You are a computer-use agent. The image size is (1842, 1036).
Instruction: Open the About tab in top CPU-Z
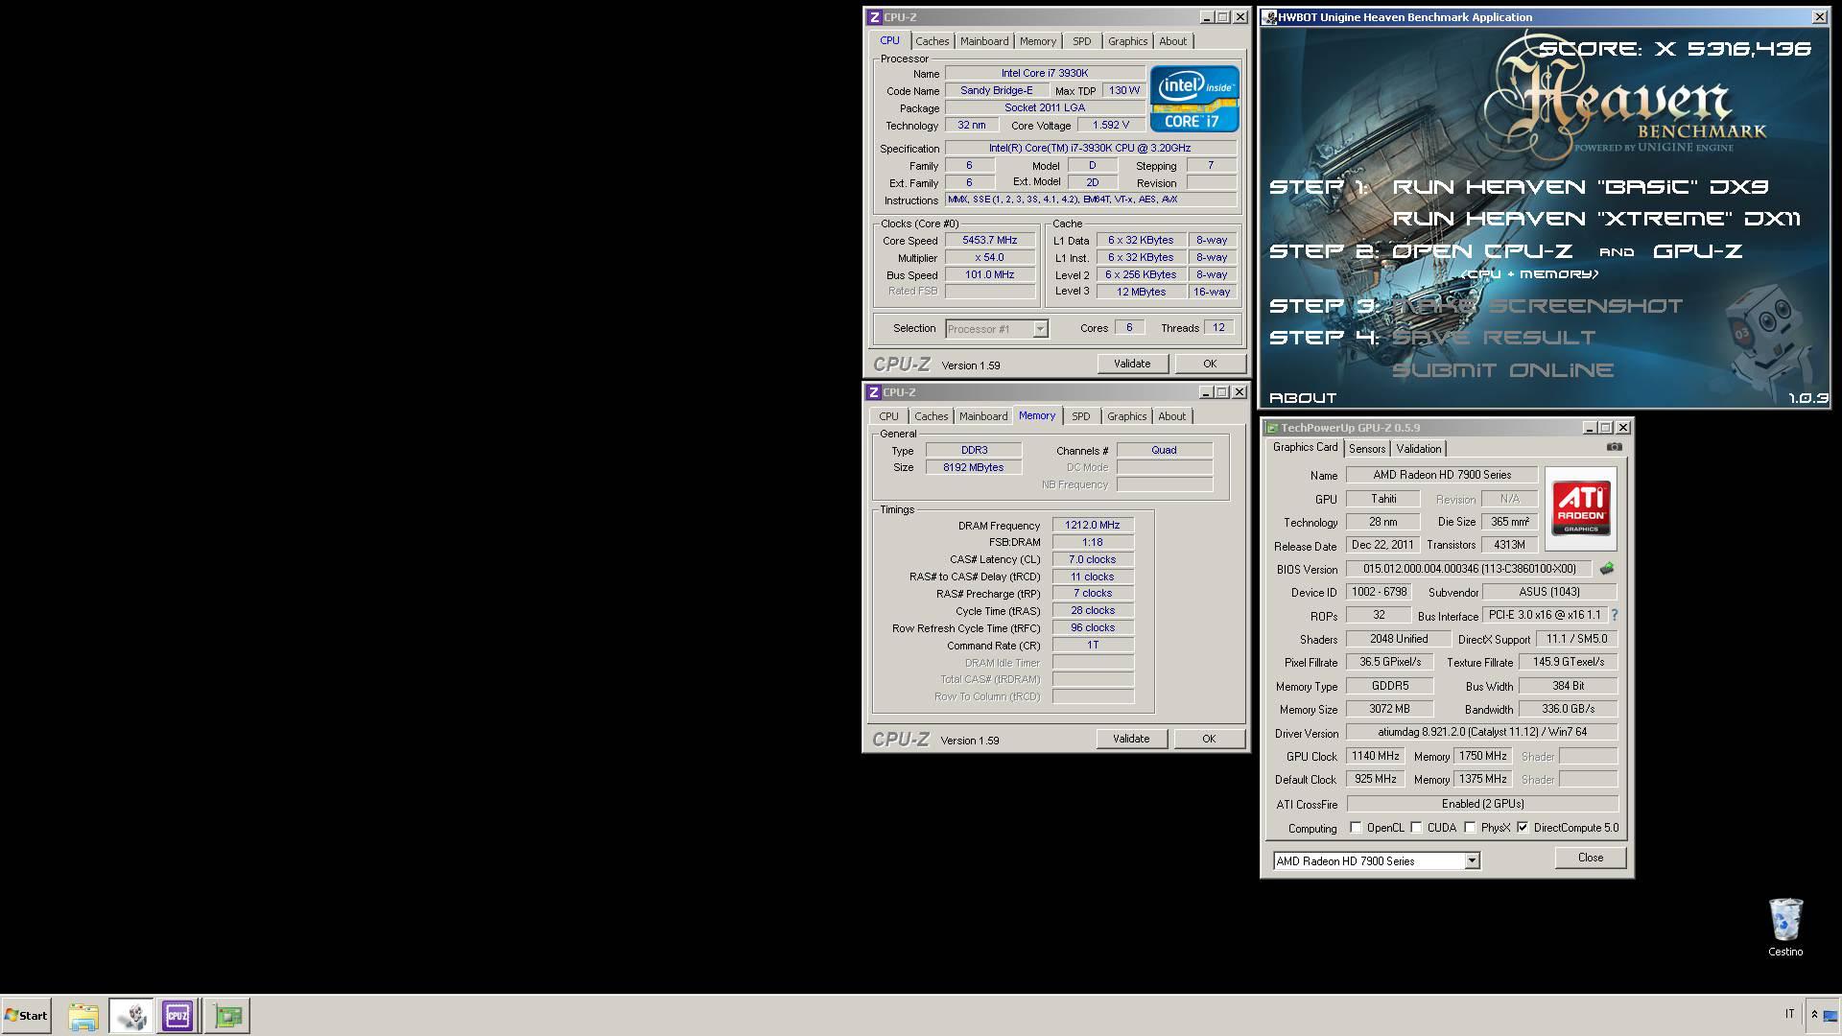click(1172, 41)
